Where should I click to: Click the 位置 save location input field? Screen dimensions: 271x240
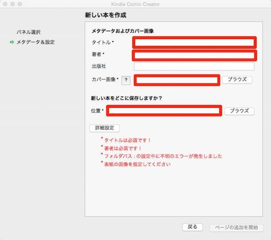tap(164, 111)
